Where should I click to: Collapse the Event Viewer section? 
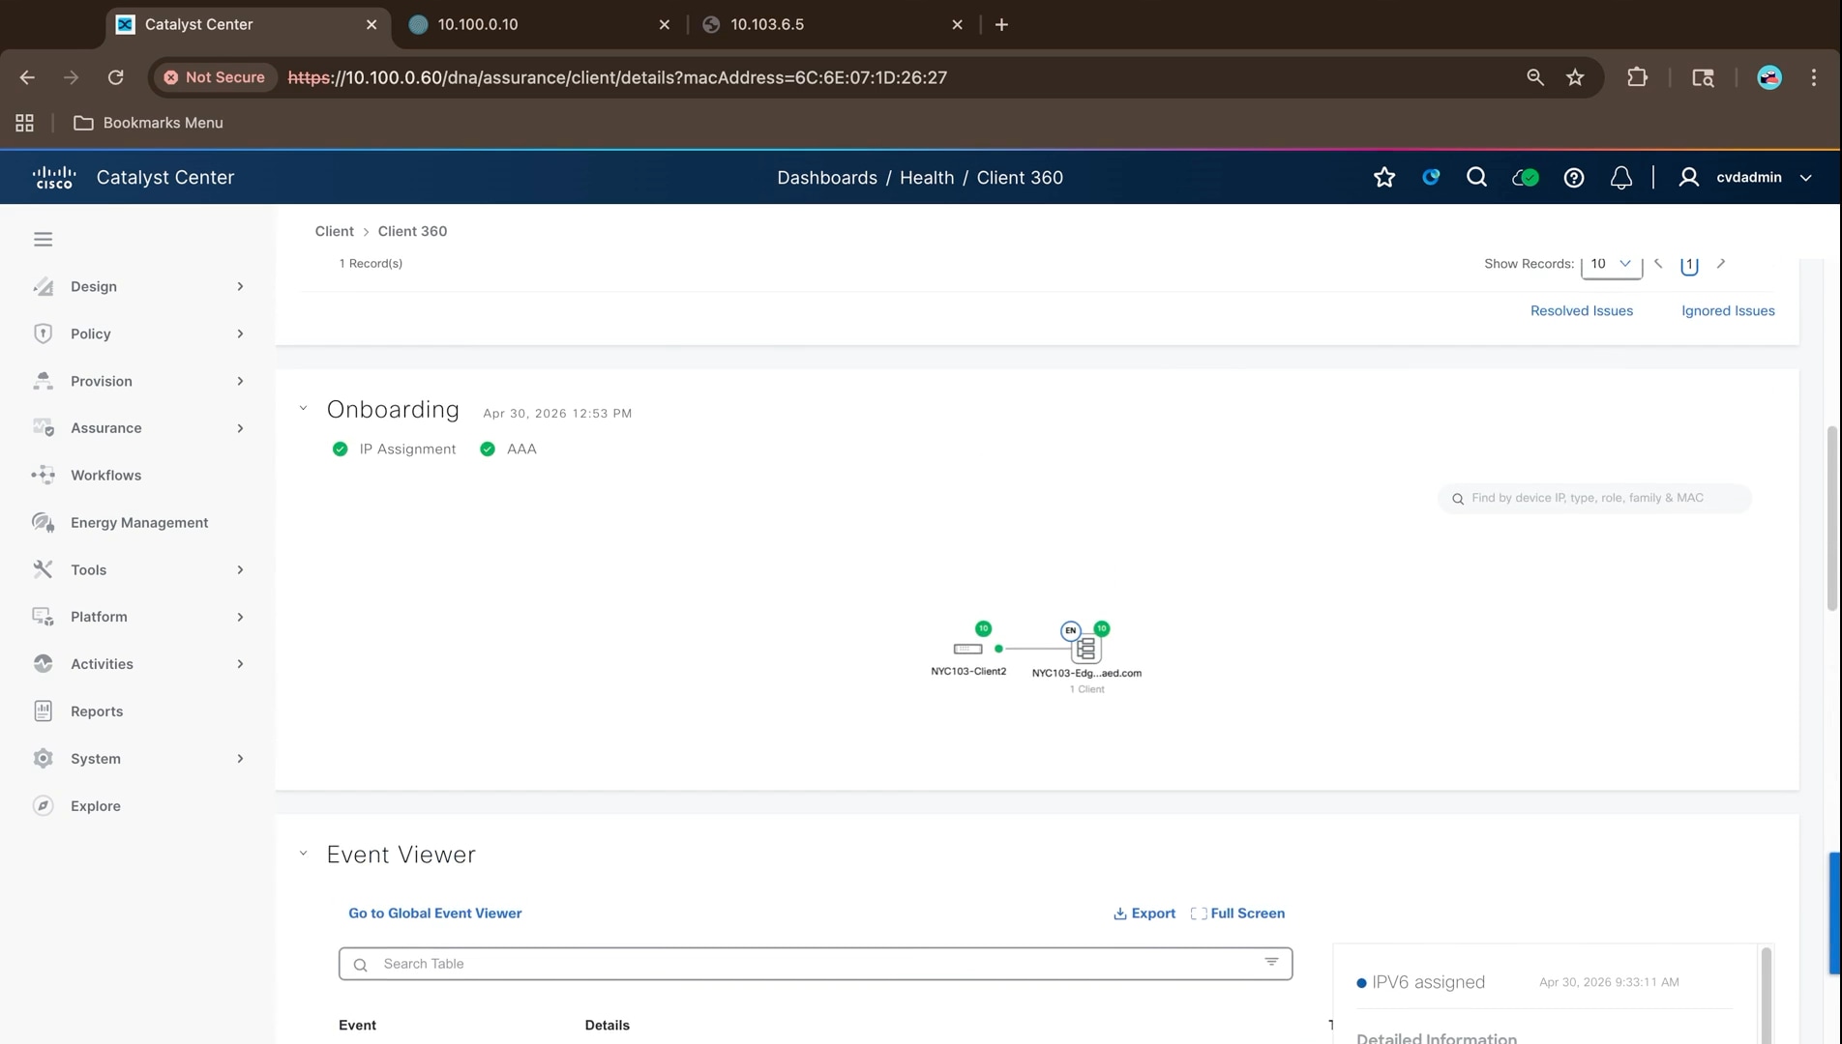pyautogui.click(x=303, y=854)
